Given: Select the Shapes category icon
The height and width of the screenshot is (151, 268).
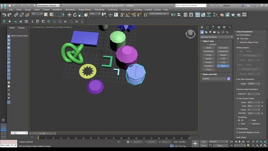Looking at the screenshot, I should pyautogui.click(x=206, y=32).
